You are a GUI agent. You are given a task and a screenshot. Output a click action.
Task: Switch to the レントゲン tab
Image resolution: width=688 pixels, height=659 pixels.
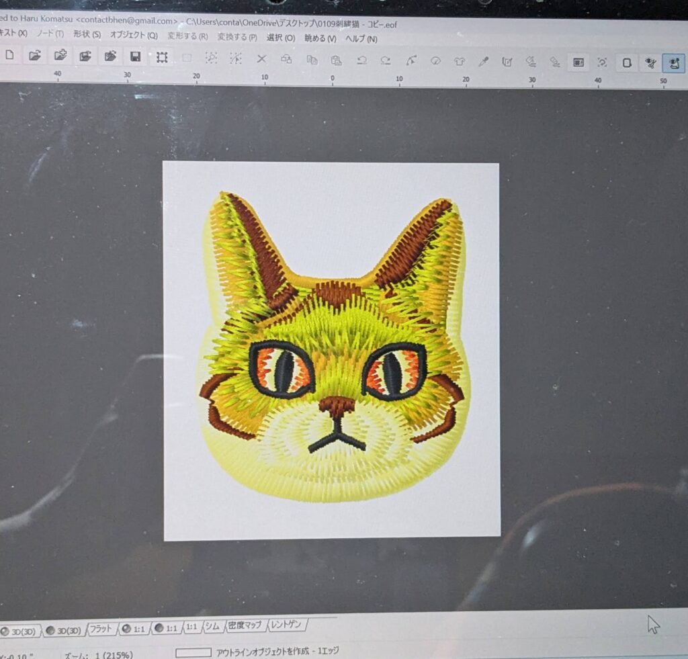tap(286, 625)
